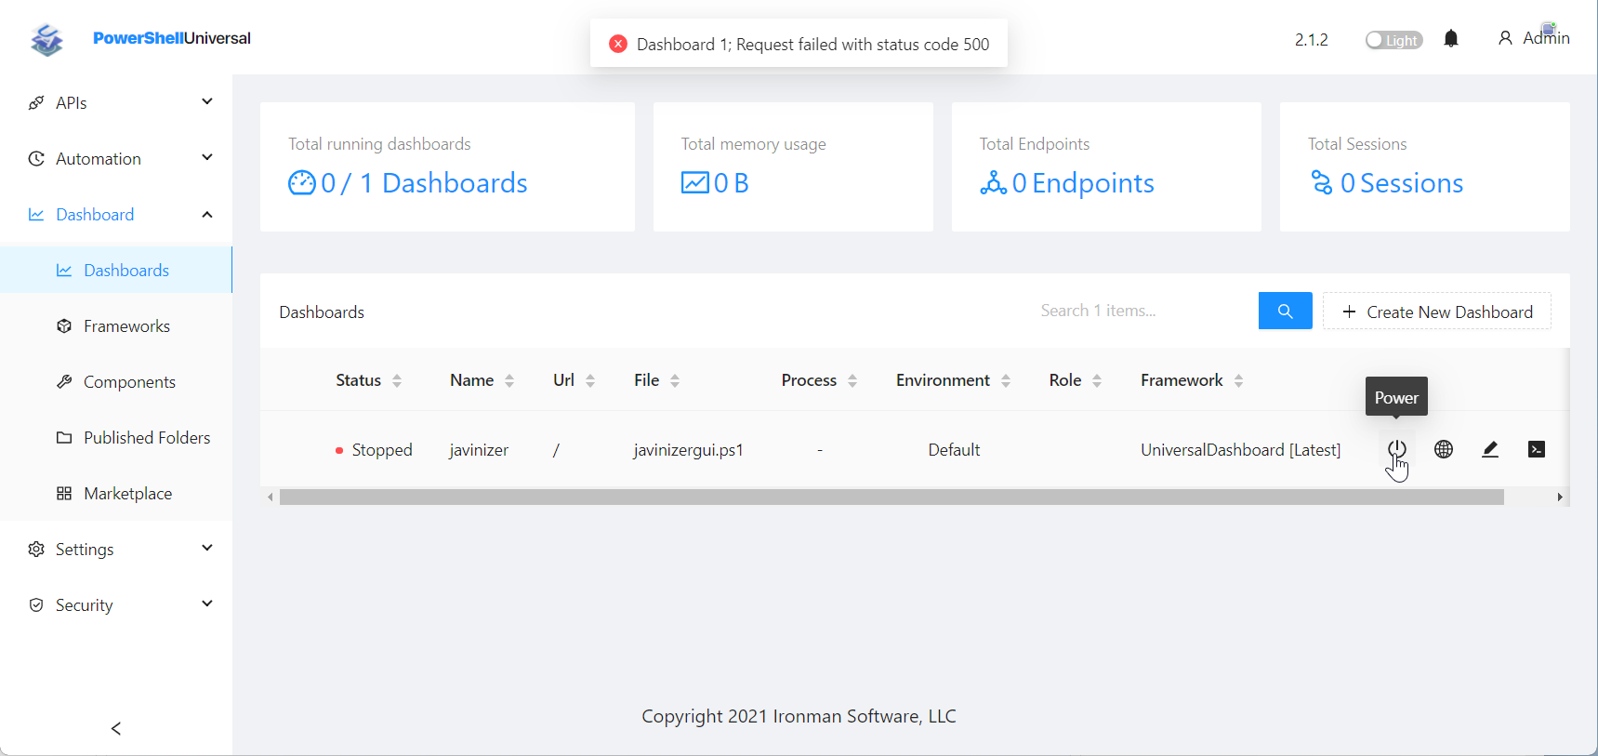1598x756 pixels.
Task: Open the terminal console icon for javinizer
Action: (x=1537, y=449)
